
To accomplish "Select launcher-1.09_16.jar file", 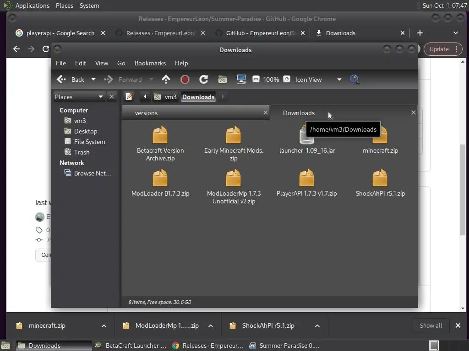I will 307,140.
